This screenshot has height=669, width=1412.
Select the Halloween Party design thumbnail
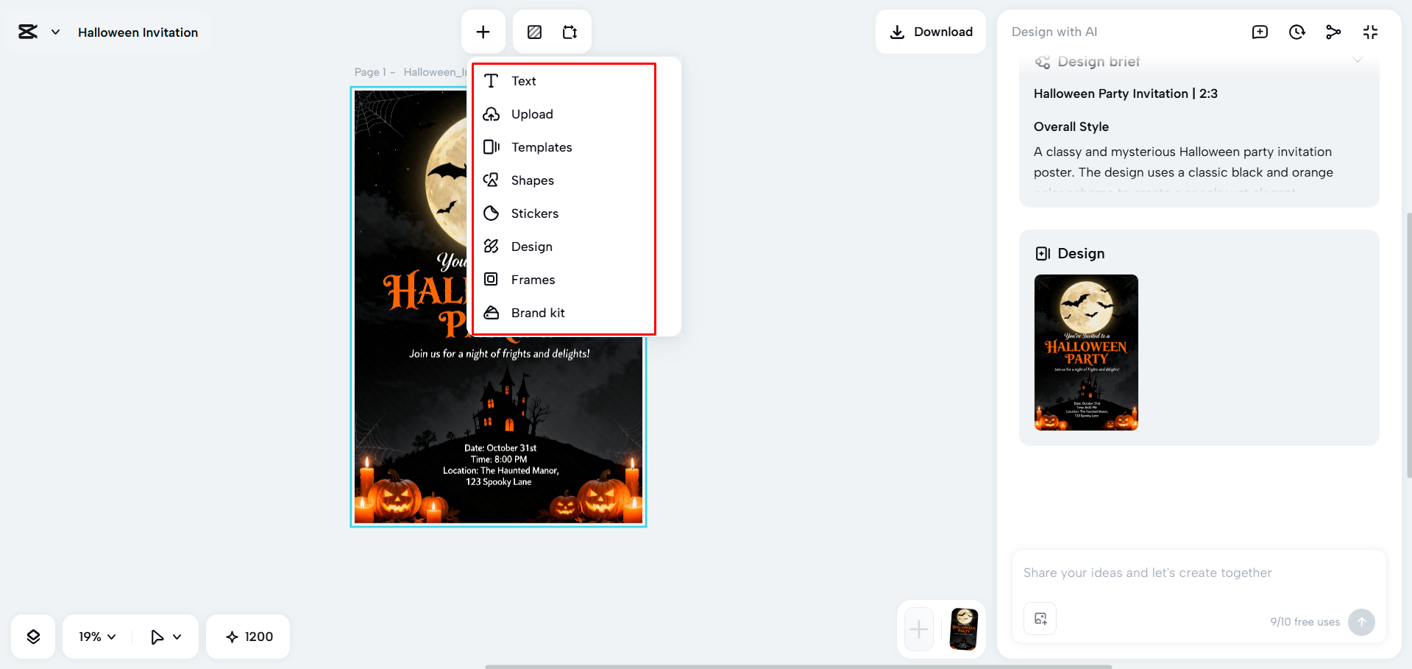click(1085, 353)
